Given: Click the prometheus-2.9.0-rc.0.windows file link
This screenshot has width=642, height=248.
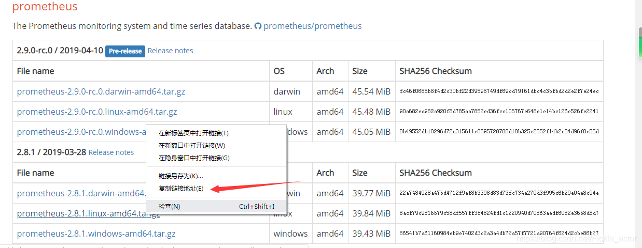Looking at the screenshot, I should (x=81, y=132).
